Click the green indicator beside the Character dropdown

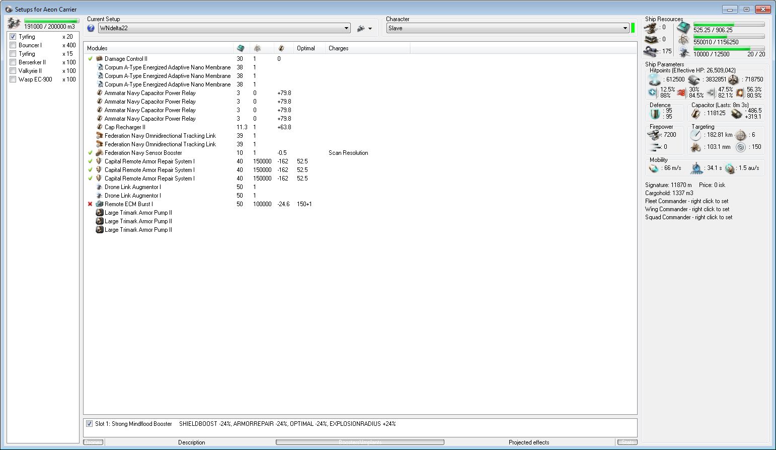point(633,28)
